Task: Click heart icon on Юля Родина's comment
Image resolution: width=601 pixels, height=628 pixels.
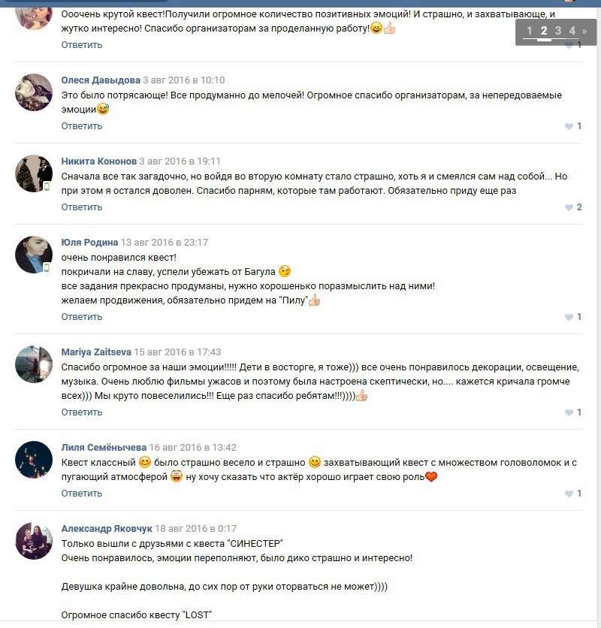Action: (569, 317)
